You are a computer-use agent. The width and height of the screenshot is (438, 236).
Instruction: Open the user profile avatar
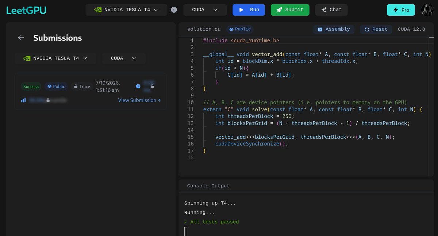point(427,10)
